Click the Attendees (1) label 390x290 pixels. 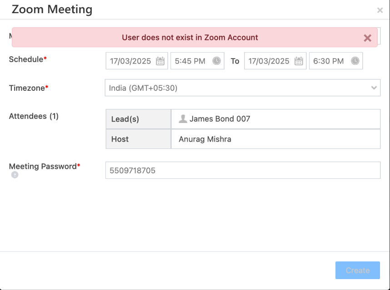pyautogui.click(x=34, y=116)
